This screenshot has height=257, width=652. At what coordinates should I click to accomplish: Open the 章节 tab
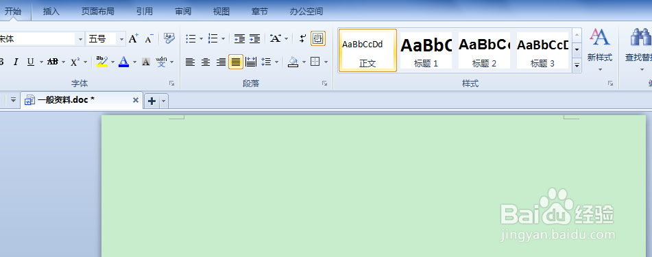point(259,12)
